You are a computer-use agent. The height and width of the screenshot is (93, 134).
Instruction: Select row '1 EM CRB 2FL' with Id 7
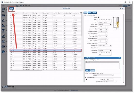coord(46,18)
